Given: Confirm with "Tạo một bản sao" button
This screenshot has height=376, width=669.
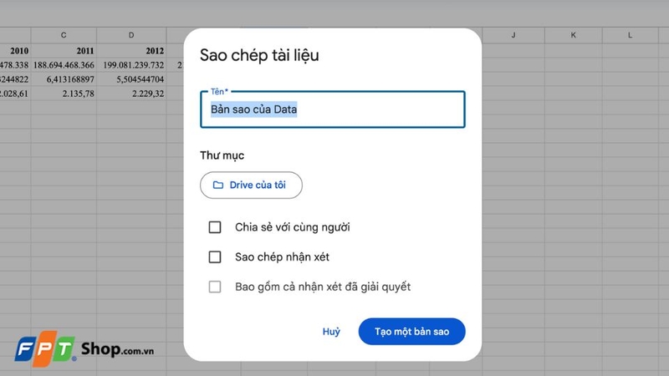Looking at the screenshot, I should (x=411, y=332).
